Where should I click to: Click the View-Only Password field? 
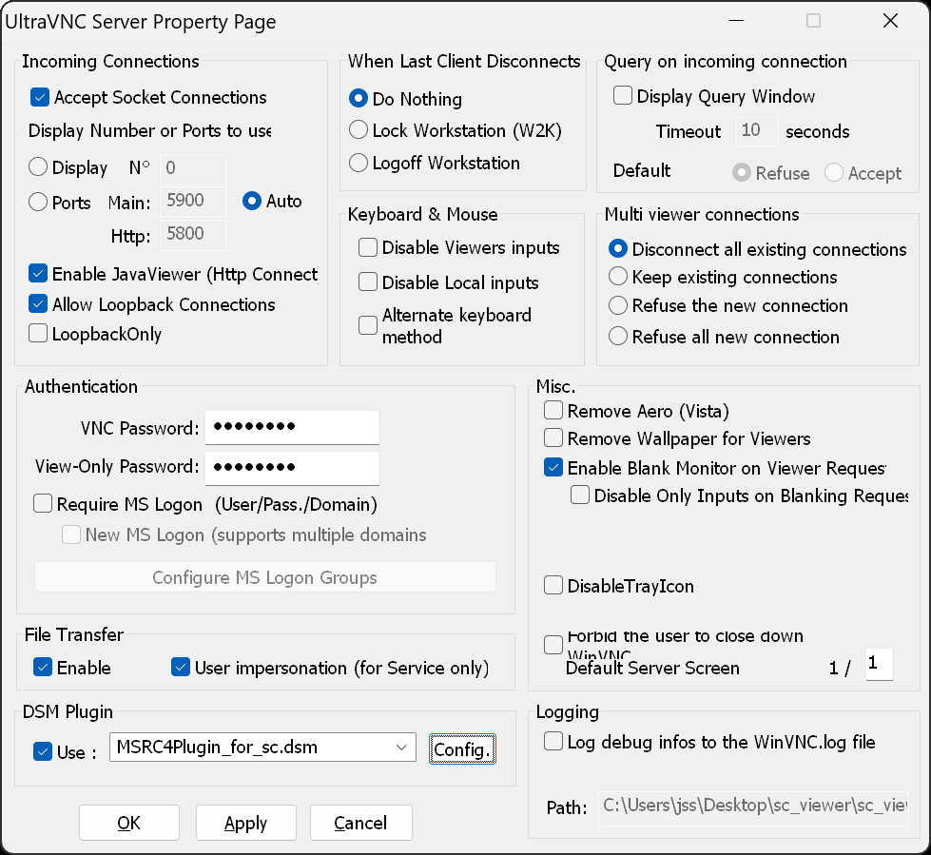pyautogui.click(x=292, y=467)
